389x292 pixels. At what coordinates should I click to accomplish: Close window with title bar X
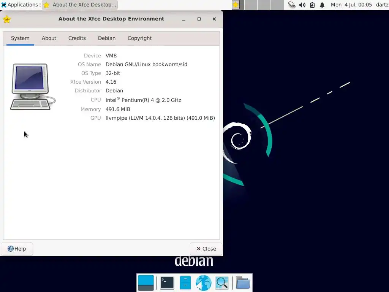(214, 19)
